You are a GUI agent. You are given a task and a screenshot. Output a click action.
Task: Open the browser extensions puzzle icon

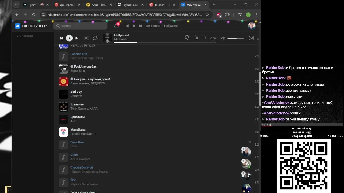coord(227,15)
